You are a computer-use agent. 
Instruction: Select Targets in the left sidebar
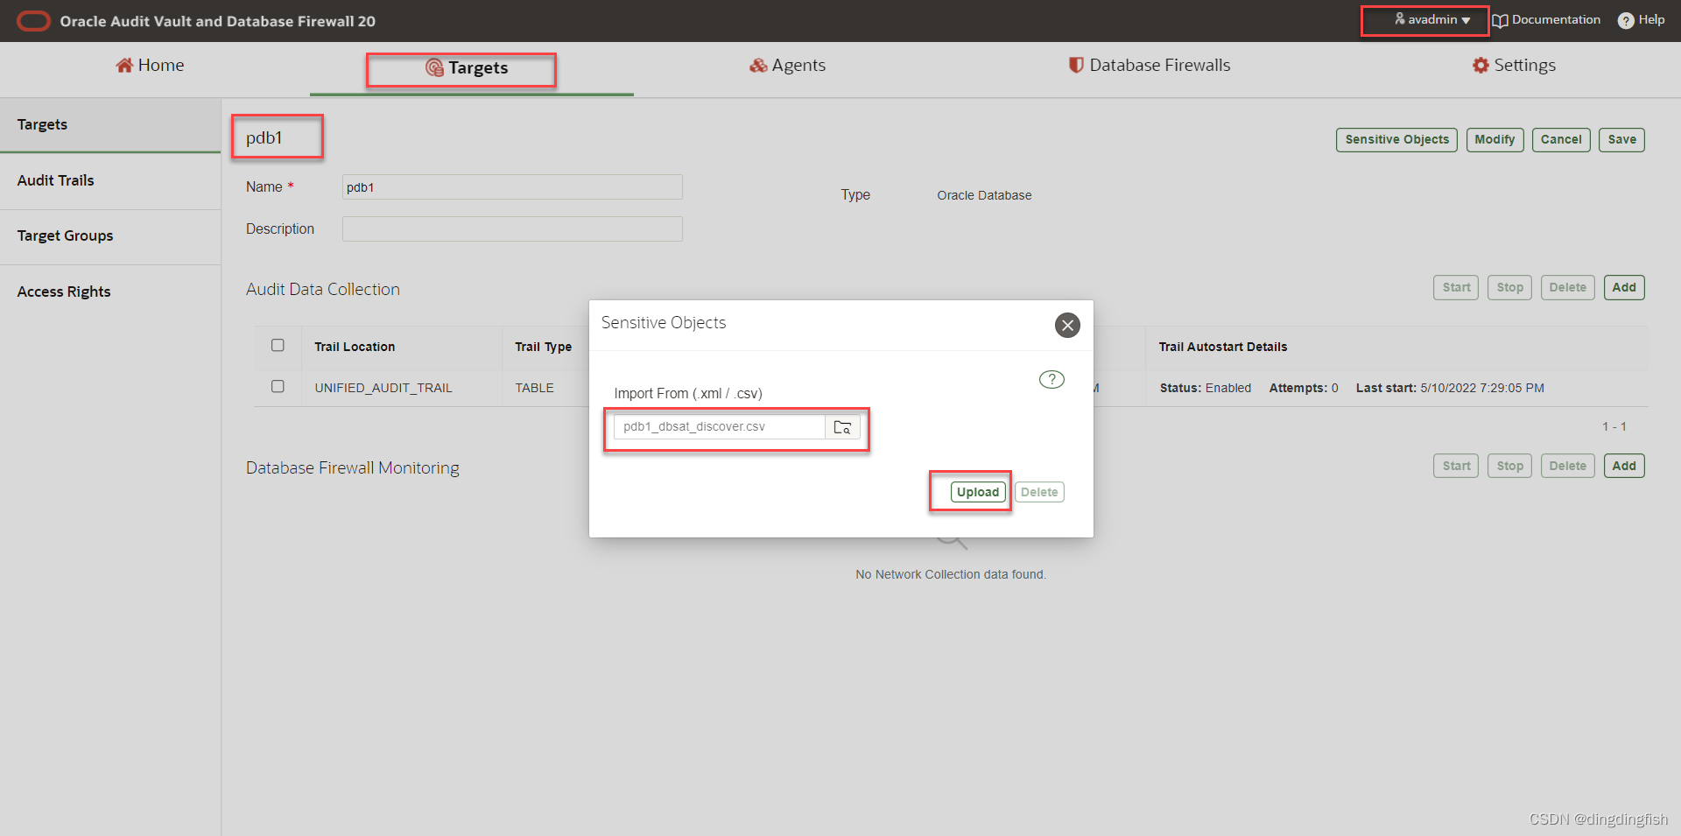110,124
